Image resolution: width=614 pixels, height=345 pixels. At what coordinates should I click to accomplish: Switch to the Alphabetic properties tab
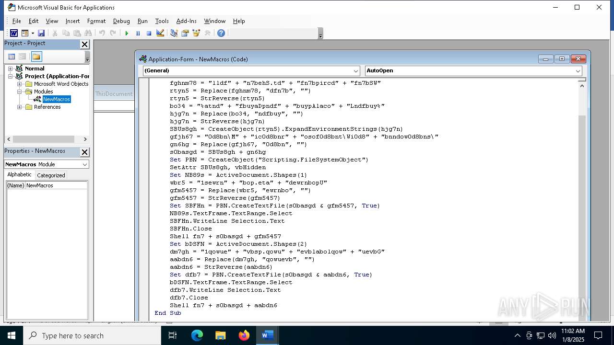coord(19,175)
